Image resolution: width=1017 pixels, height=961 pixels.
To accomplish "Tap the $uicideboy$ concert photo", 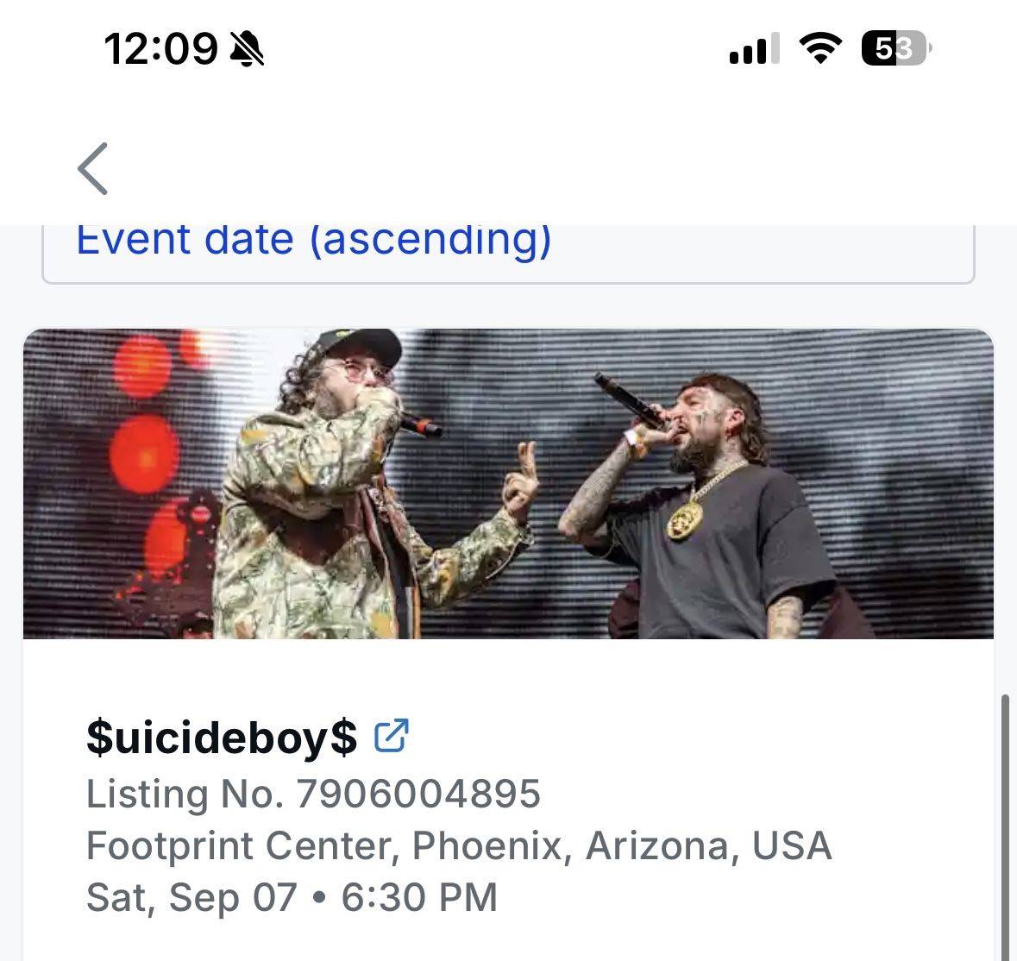I will [508, 483].
